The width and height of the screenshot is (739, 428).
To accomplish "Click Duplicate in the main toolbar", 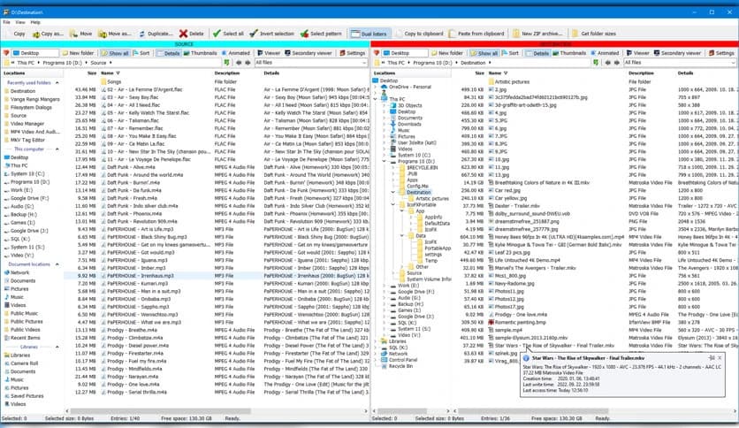I will click(156, 33).
